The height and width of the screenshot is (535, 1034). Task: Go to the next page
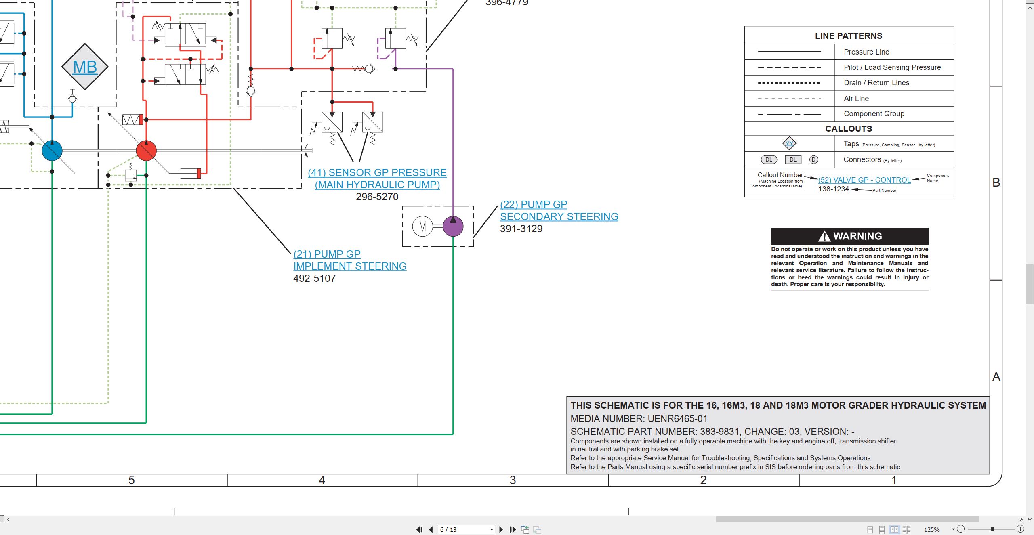pyautogui.click(x=501, y=529)
